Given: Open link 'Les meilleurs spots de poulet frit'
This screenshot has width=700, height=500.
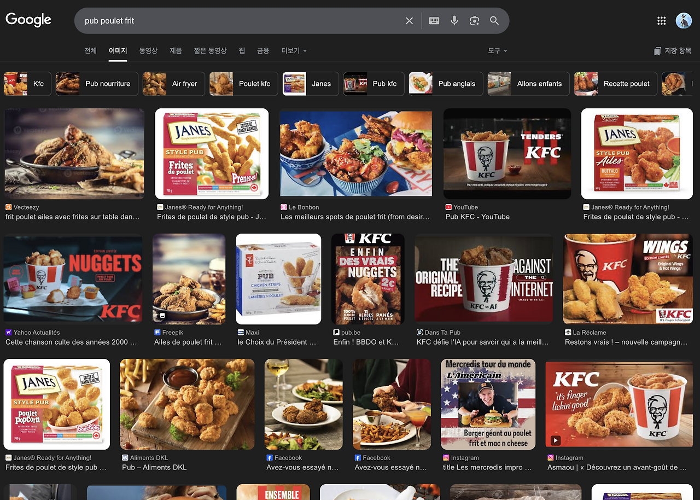Looking at the screenshot, I should click(x=355, y=217).
